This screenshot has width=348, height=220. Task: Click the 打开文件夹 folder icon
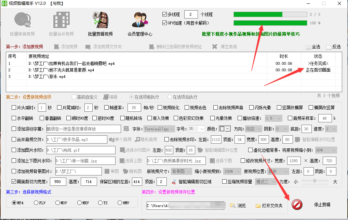(x=258, y=206)
